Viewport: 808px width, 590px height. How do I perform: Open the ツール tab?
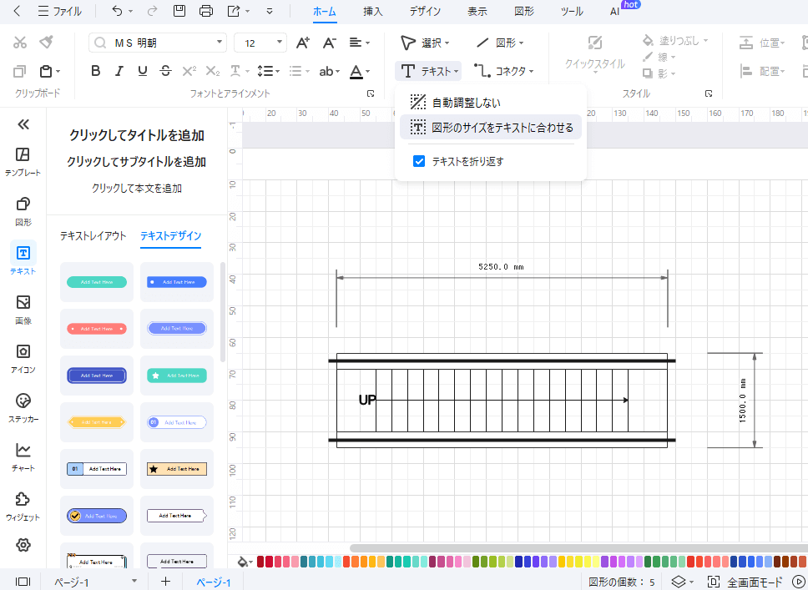click(x=572, y=12)
